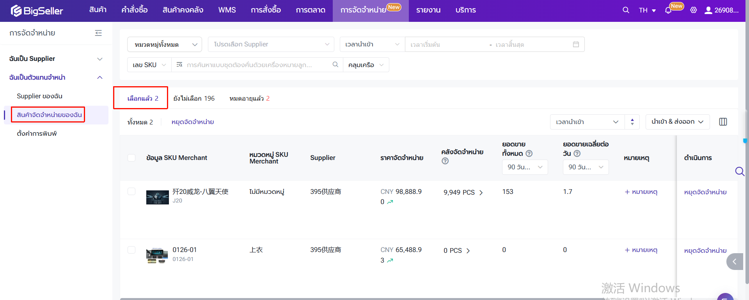Image resolution: width=749 pixels, height=300 pixels.
Task: Click the BigSeller logo
Action: tap(37, 11)
